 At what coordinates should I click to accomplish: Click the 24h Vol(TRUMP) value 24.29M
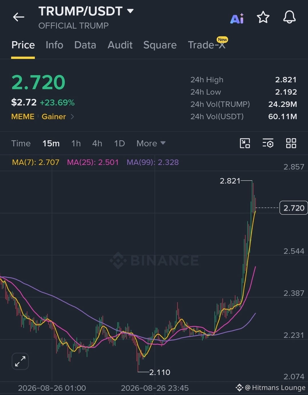(283, 104)
